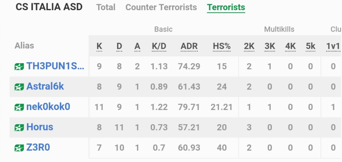Image resolution: width=342 pixels, height=162 pixels.
Task: Sort by the D deaths column header
Action: (x=119, y=46)
